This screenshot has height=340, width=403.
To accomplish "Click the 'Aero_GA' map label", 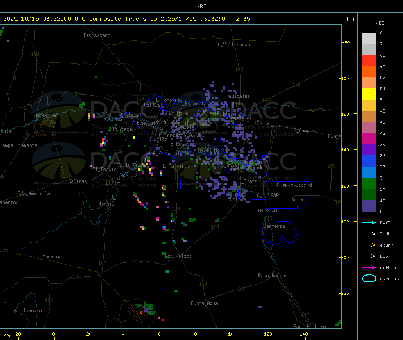I will [x=268, y=210].
